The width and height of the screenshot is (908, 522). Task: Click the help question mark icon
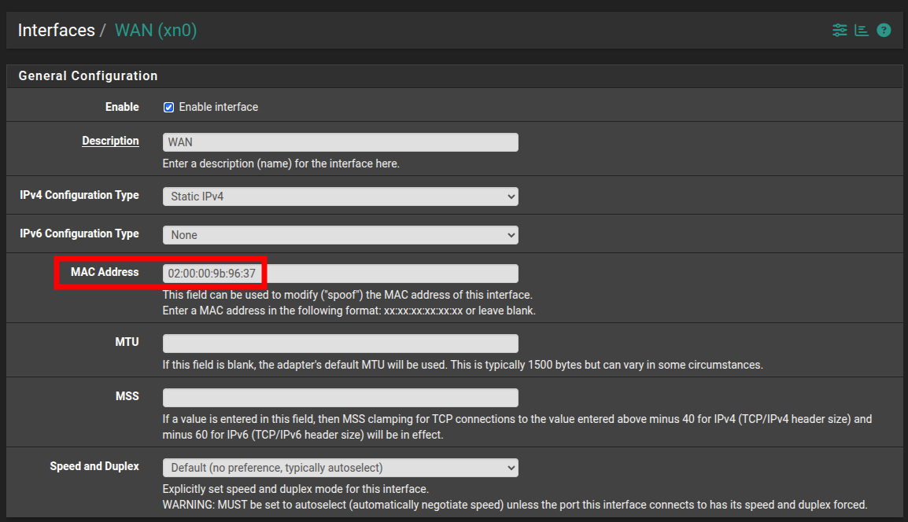tap(884, 31)
